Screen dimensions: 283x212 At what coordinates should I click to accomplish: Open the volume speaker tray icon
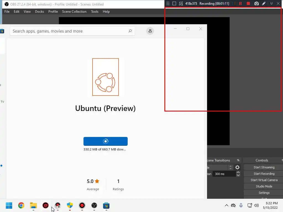[256, 205]
